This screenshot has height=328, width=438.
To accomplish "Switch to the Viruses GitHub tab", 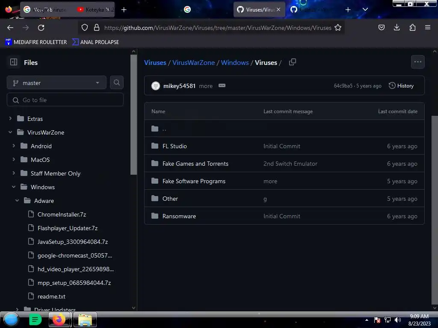I will pos(259,9).
